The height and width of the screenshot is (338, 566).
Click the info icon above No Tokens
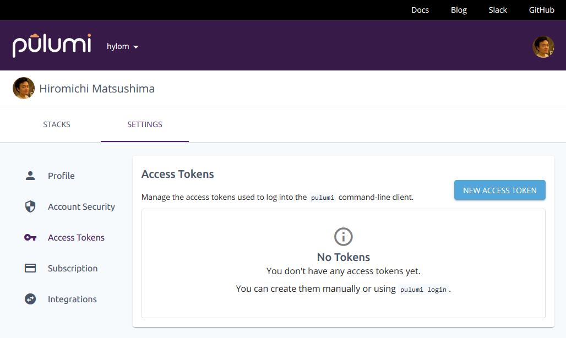click(343, 237)
